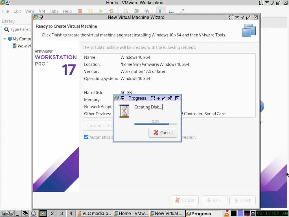Click the Manage Snapshots toolbar icon
289x217 pixels.
coord(147,11)
